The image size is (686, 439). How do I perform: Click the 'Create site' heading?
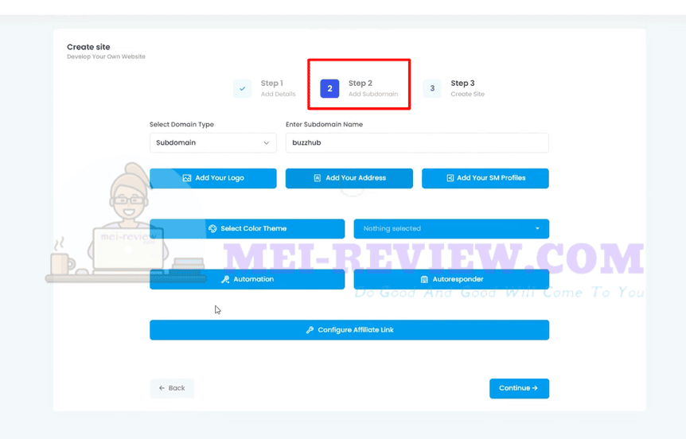88,47
